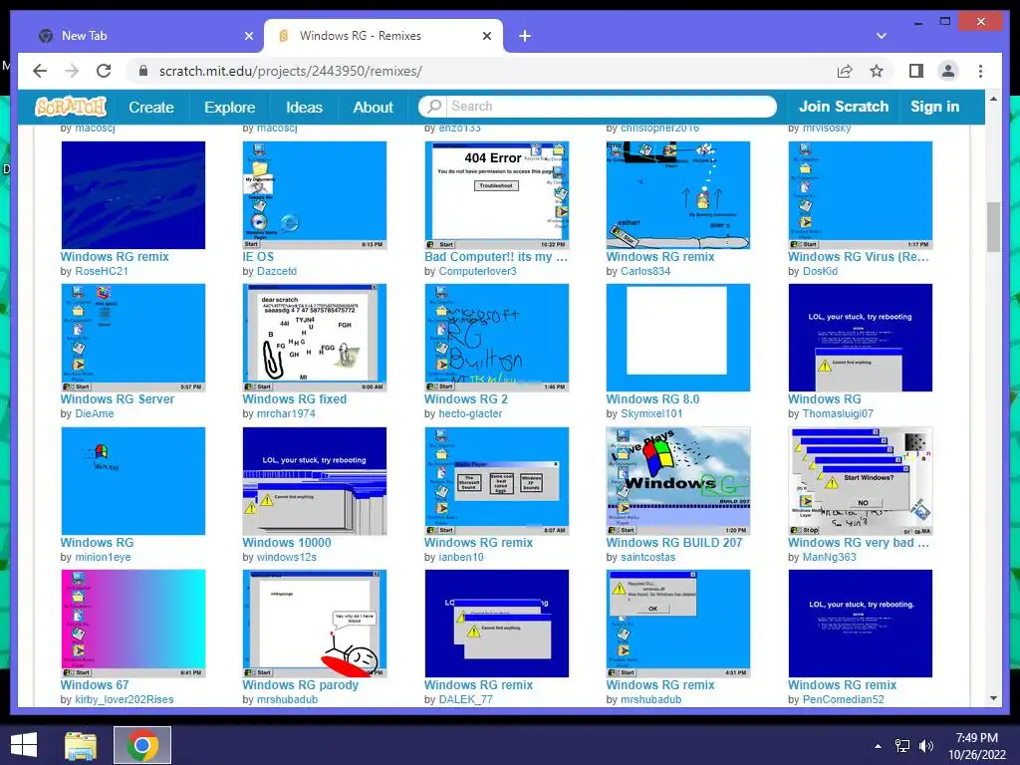Open author ManNg363's profile
The image size is (1020, 765).
click(x=830, y=558)
